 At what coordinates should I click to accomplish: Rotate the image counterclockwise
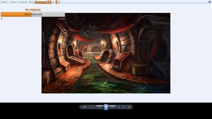(x=119, y=107)
